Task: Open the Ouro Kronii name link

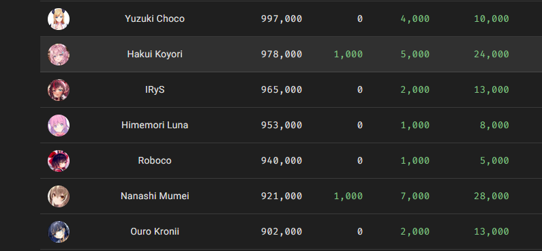Action: (155, 231)
